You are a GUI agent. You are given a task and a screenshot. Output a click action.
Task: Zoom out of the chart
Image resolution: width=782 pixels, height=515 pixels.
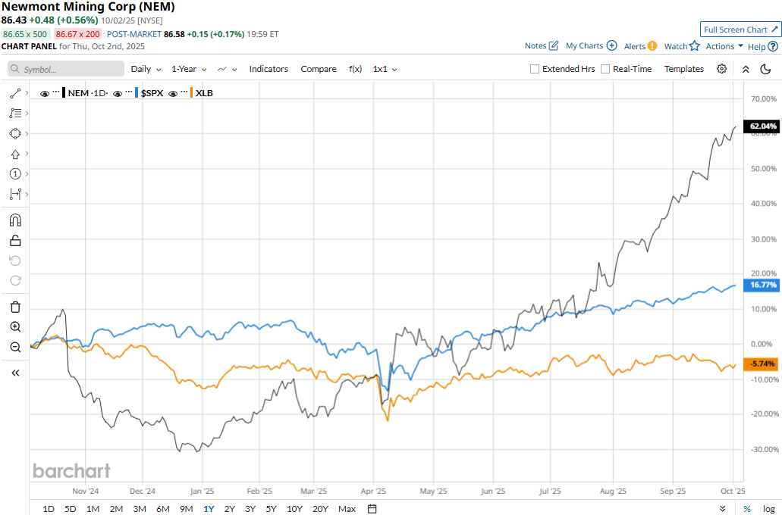click(x=15, y=348)
